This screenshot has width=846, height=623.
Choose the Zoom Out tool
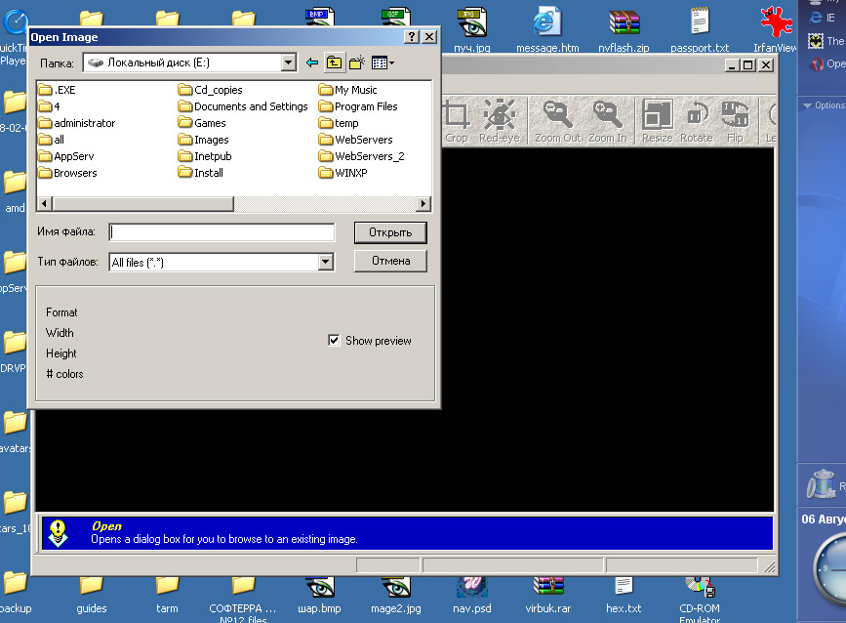[557, 122]
